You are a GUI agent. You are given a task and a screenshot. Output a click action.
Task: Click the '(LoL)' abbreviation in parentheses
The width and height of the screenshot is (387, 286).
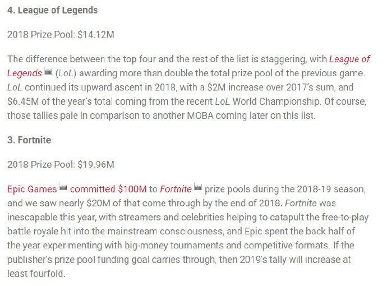(x=66, y=73)
